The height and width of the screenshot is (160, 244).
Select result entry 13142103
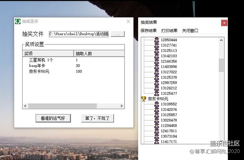click(169, 56)
